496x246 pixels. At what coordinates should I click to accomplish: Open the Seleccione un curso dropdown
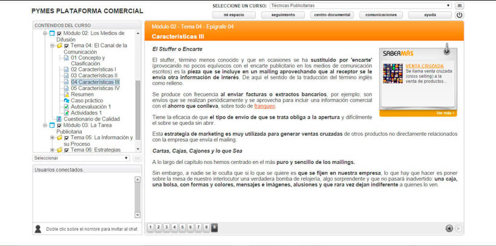pos(361,5)
